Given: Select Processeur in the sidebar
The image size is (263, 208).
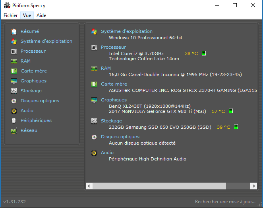Looking at the screenshot, I should pyautogui.click(x=33, y=51).
